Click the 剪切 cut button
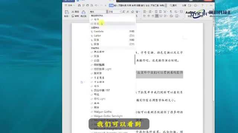 (75, 12)
